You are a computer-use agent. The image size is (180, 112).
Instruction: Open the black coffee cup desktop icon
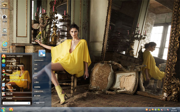tap(4, 17)
